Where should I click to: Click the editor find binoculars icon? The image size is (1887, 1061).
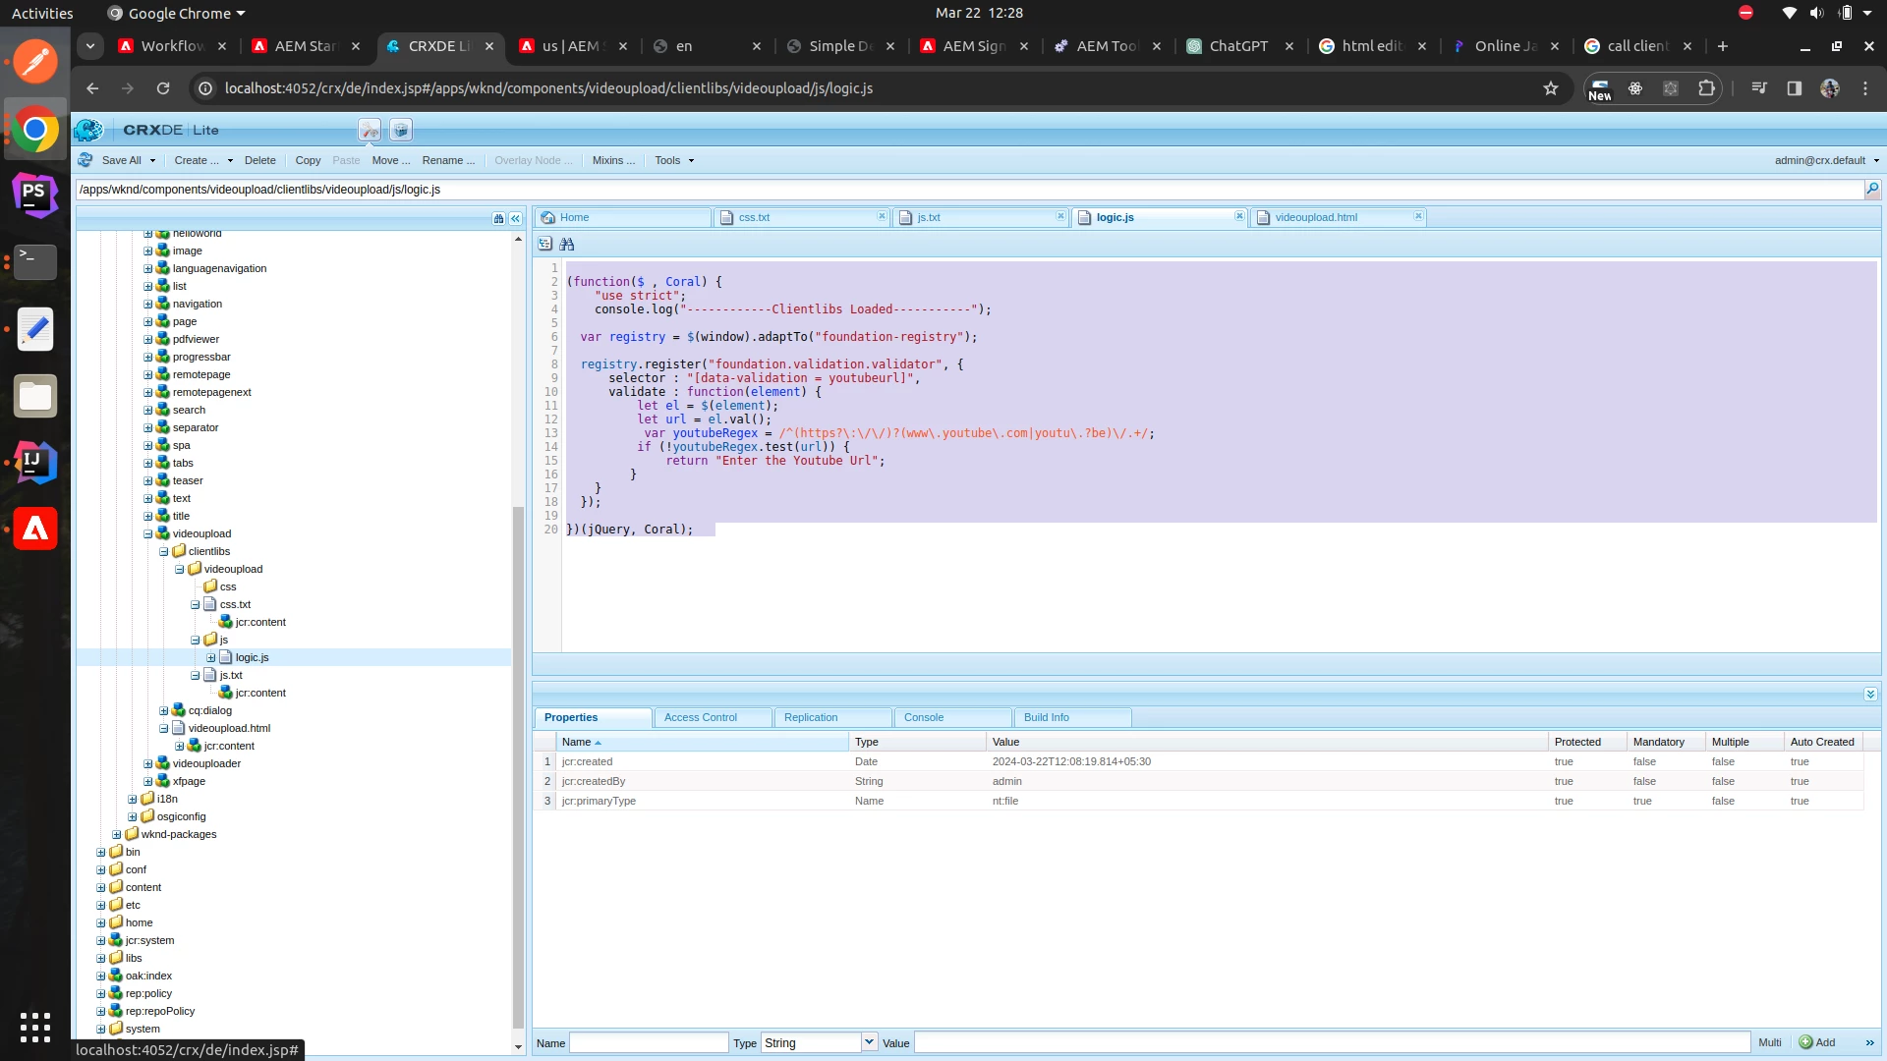pyautogui.click(x=567, y=244)
